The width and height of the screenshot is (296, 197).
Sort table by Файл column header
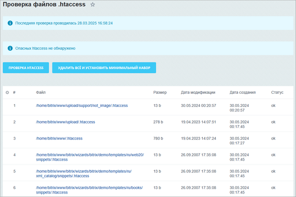tap(41, 93)
